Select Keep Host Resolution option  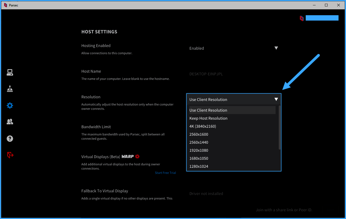tap(232, 118)
